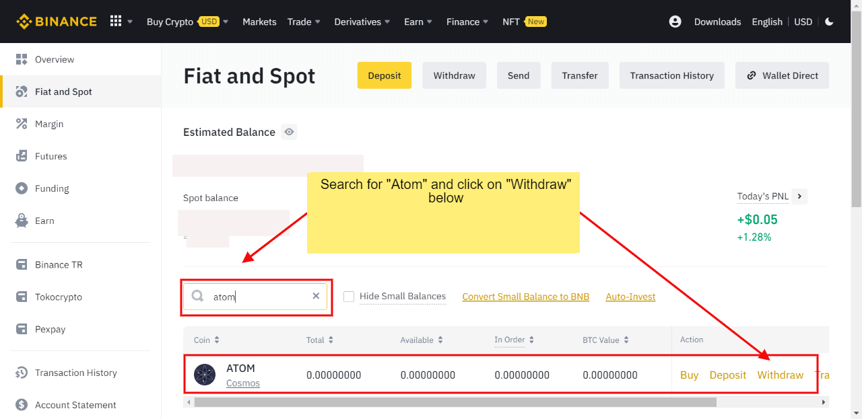Image resolution: width=862 pixels, height=419 pixels.
Task: Click the Tokocrypto sidebar icon
Action: point(22,297)
